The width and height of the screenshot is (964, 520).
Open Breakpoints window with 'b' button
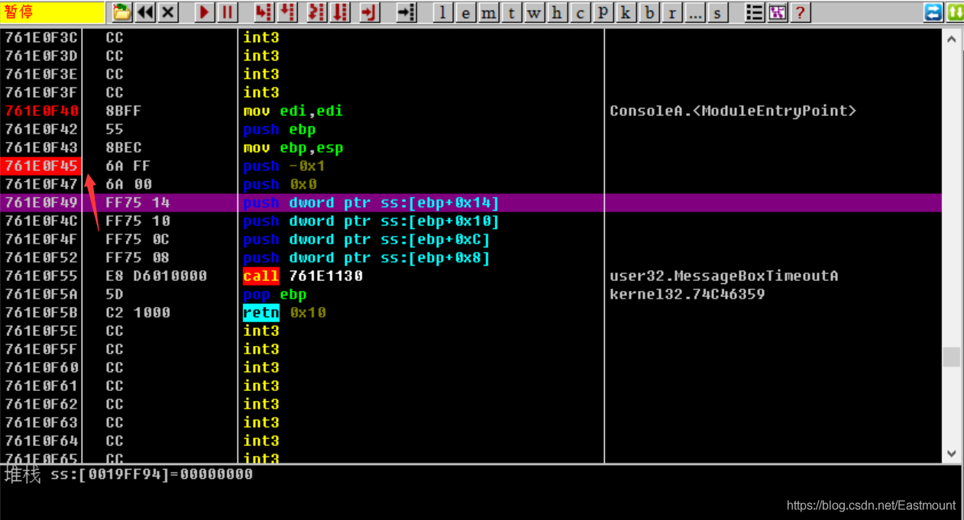click(x=649, y=13)
